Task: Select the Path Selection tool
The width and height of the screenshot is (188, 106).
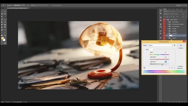Action: click(2, 33)
